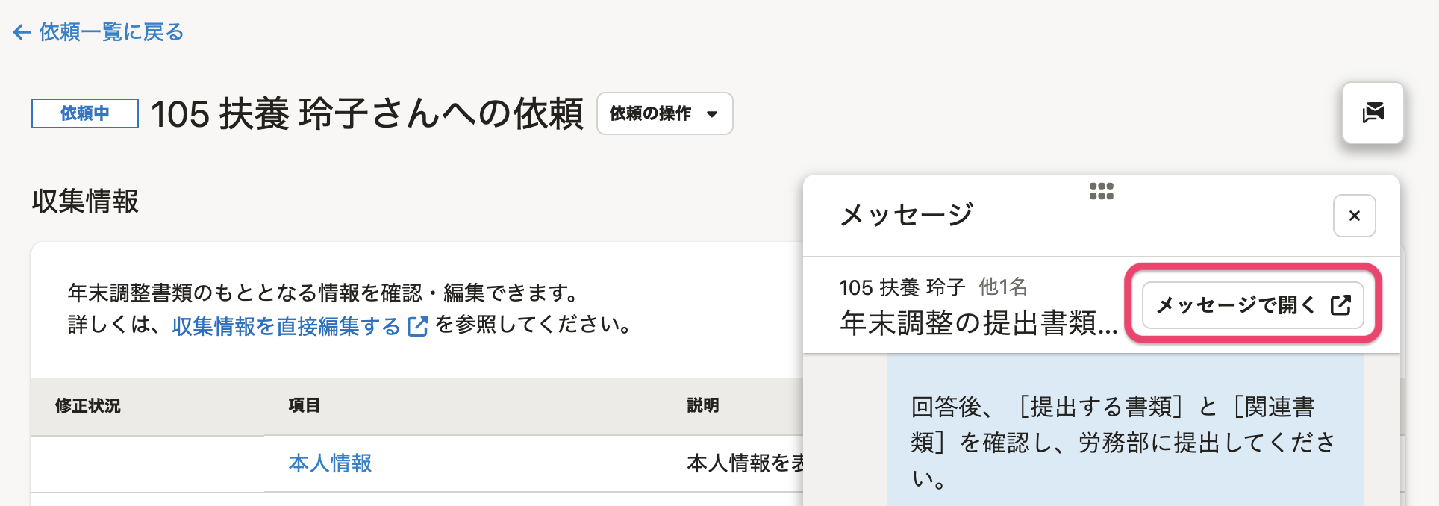Click the 105 扶養 玲子さんへの依頼 page title
The width and height of the screenshot is (1439, 506).
366,114
